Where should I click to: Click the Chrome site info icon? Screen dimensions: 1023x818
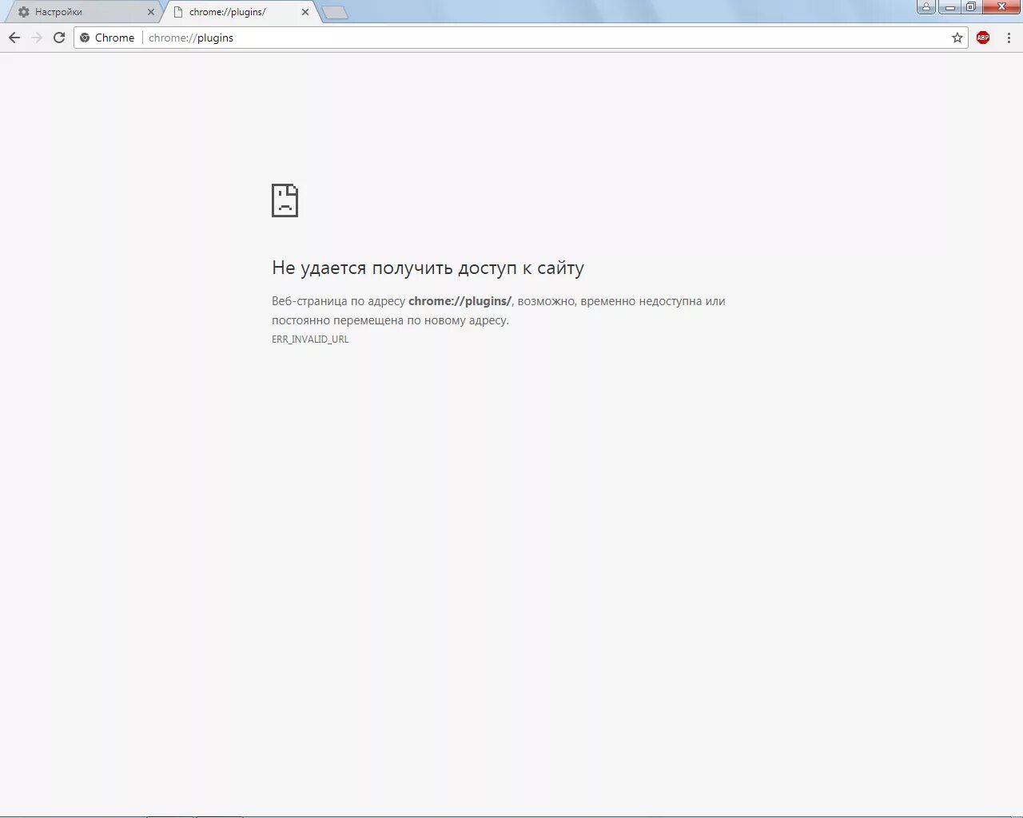pos(85,38)
